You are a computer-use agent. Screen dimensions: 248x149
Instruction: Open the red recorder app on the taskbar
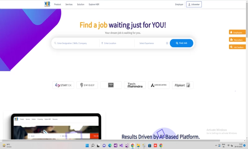[x=155, y=146]
